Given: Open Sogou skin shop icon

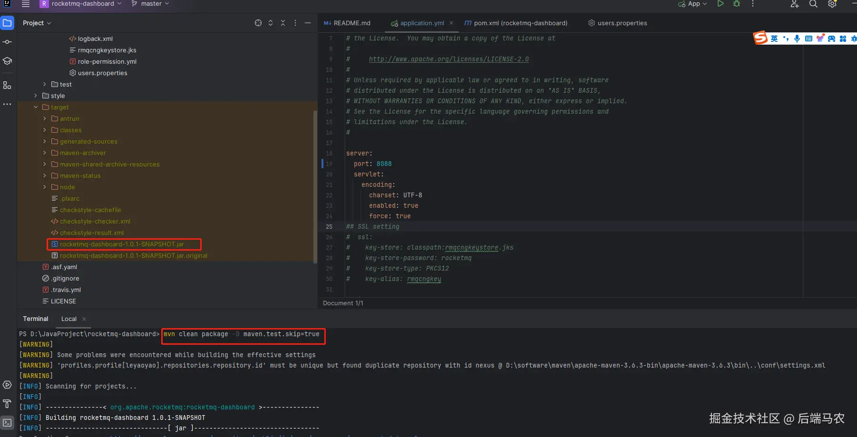Looking at the screenshot, I should tap(820, 39).
